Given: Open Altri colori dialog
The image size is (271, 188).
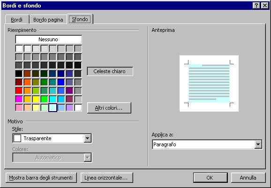Looking at the screenshot, I should 109,108.
